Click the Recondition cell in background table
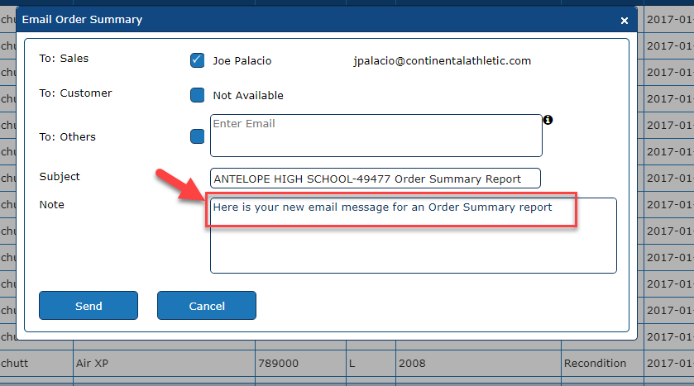The image size is (694, 386). pyautogui.click(x=602, y=363)
